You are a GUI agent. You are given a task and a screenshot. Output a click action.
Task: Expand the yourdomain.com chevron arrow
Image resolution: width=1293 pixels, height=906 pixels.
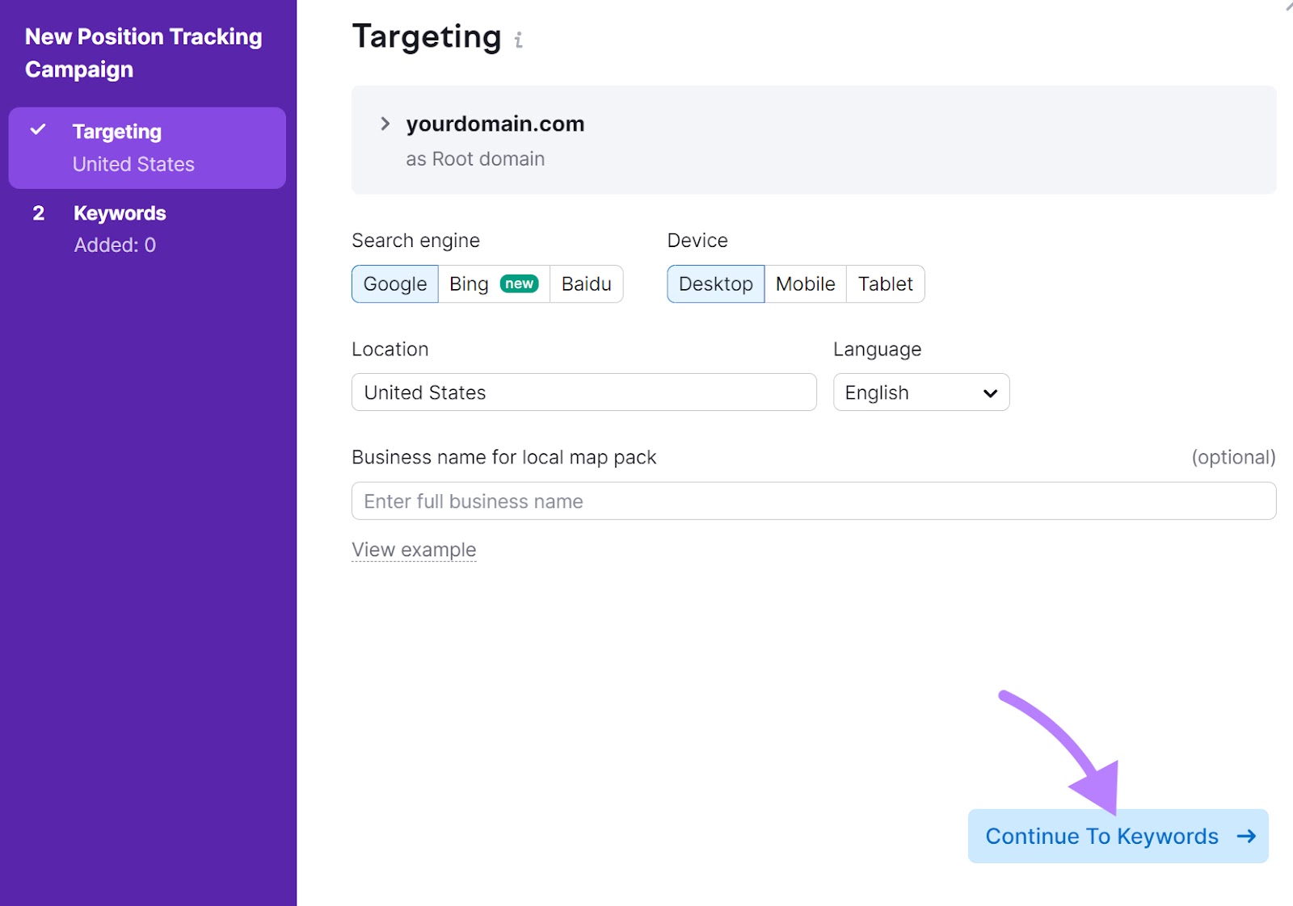coord(385,124)
